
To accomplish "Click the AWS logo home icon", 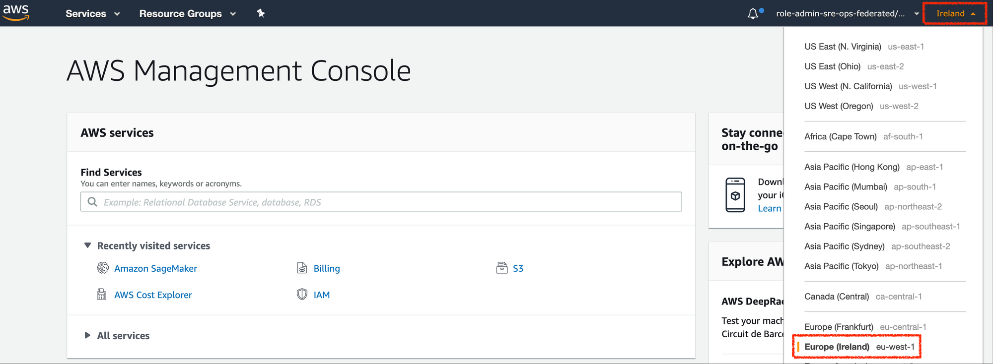I will [16, 13].
